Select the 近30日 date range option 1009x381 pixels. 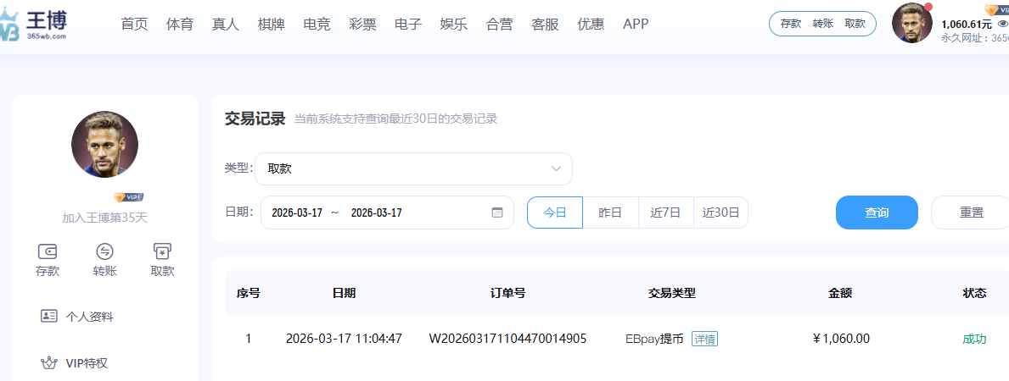point(720,213)
